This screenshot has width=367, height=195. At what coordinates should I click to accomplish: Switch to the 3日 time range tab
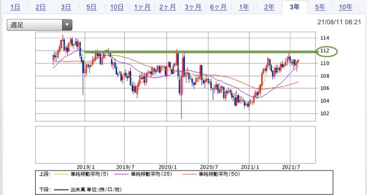tap(66, 7)
